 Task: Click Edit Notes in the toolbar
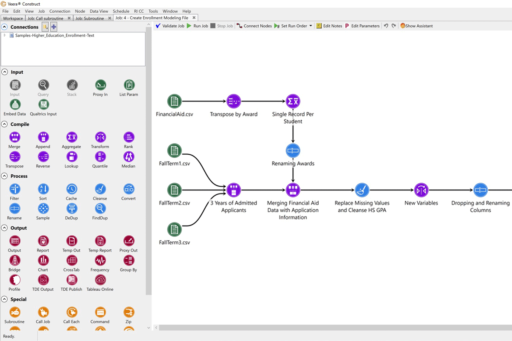(329, 26)
